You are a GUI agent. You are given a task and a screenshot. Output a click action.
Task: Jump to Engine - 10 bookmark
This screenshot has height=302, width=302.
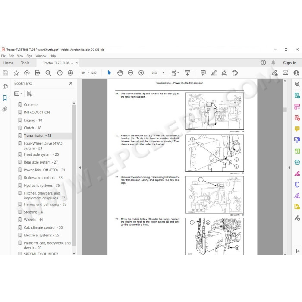33,120
